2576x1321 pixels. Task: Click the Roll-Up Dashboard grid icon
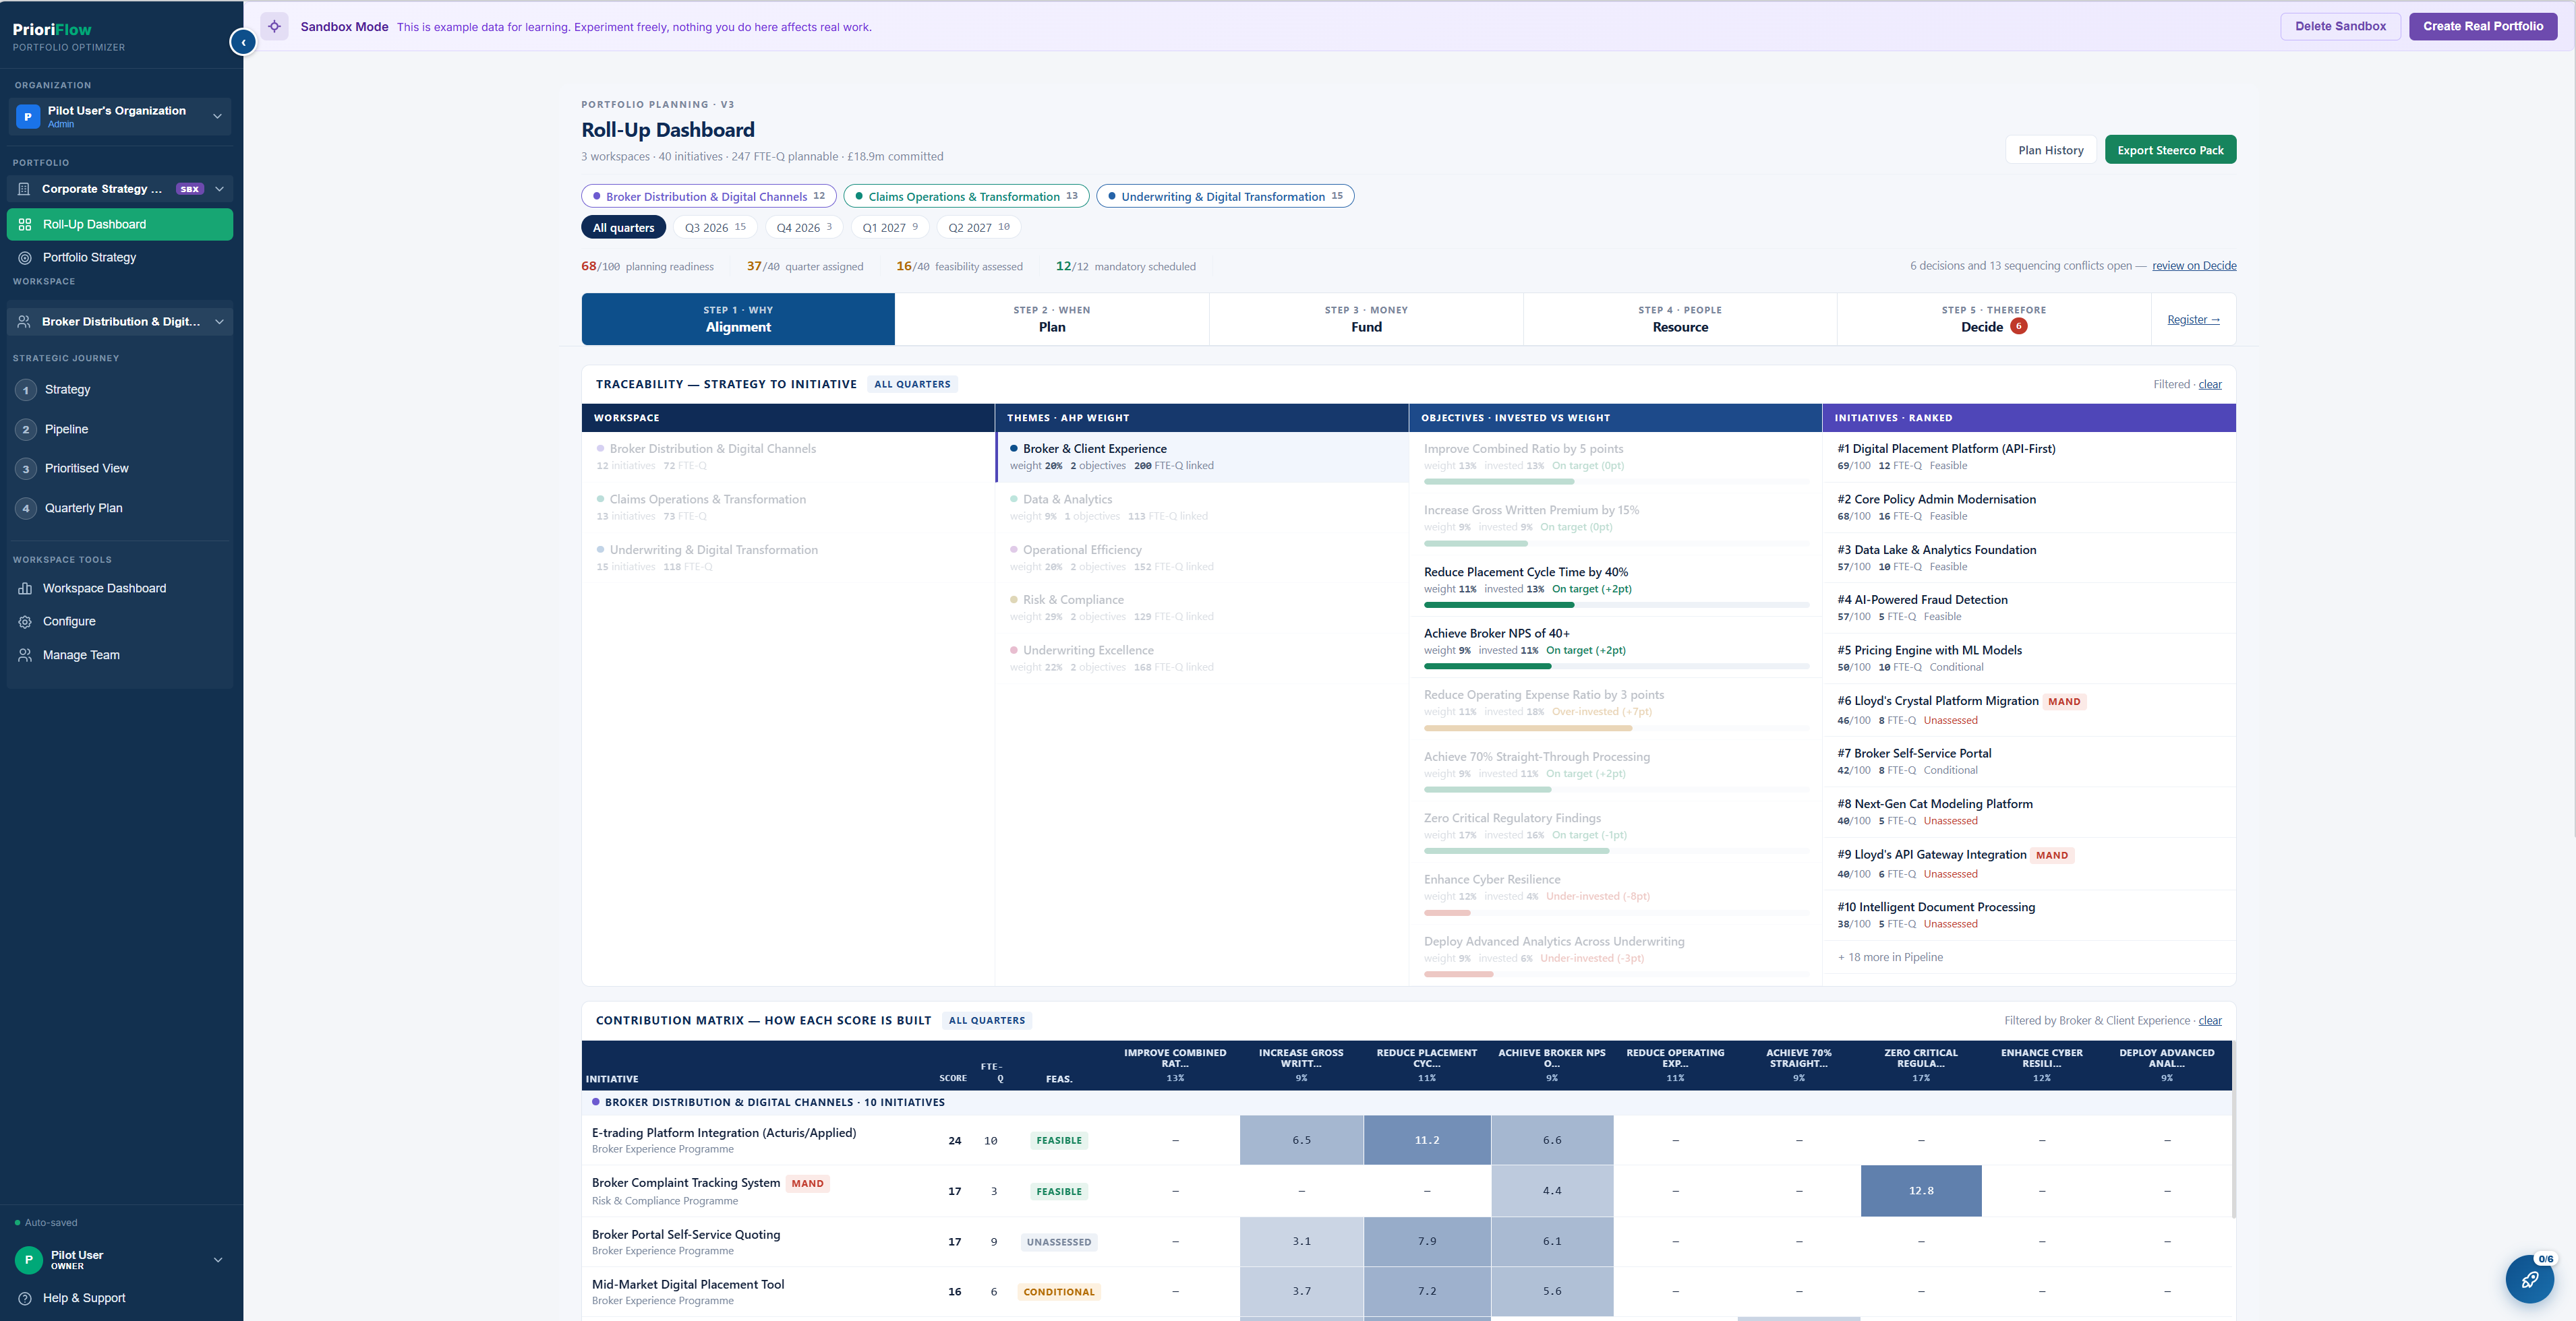click(25, 225)
